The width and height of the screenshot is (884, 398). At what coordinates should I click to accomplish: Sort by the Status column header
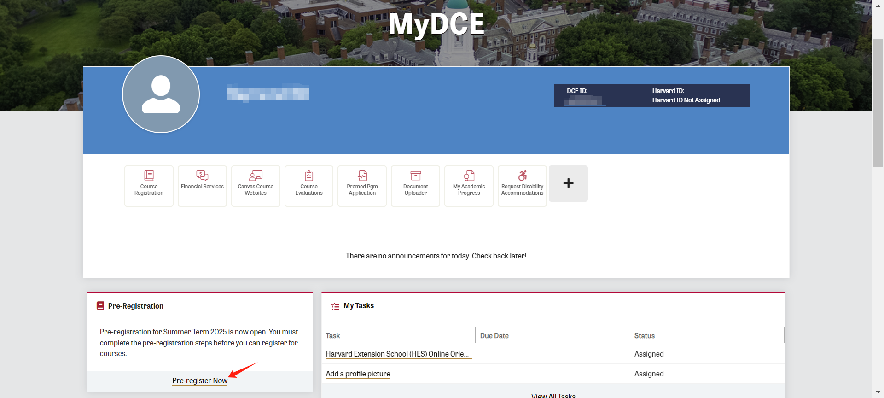coord(644,336)
